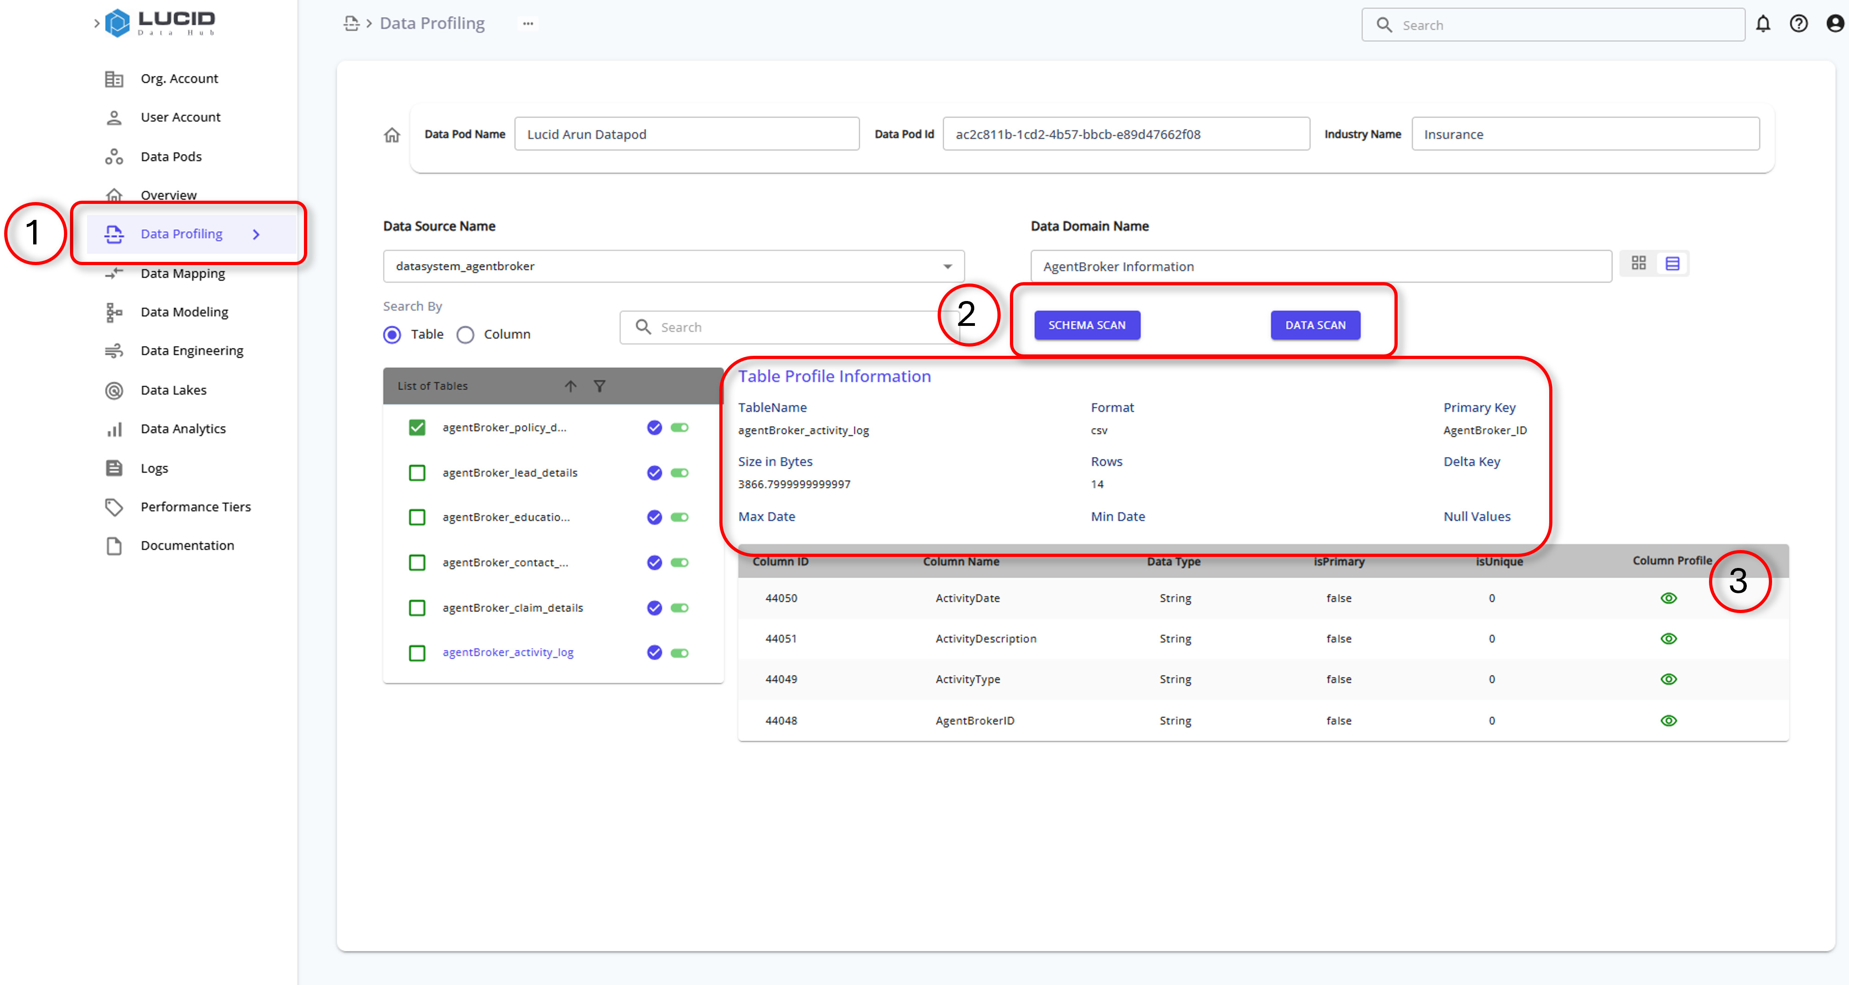1849x985 pixels.
Task: Click DATA SCAN button
Action: [x=1316, y=324]
